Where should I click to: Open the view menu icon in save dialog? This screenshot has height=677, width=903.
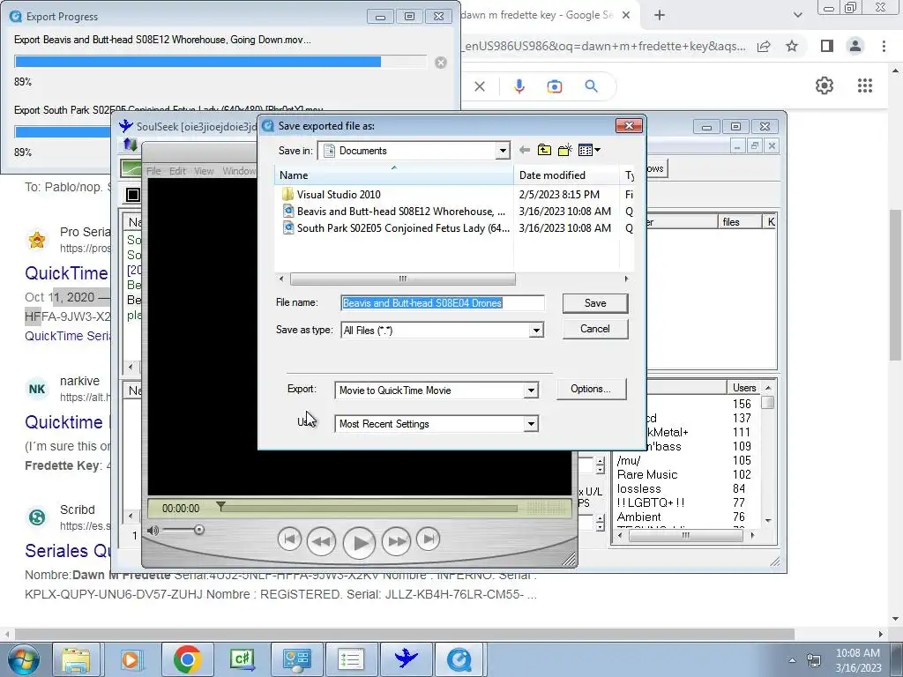pos(588,150)
